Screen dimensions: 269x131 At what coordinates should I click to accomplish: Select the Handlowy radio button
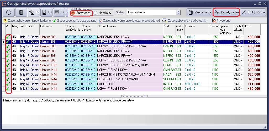pos(96,13)
